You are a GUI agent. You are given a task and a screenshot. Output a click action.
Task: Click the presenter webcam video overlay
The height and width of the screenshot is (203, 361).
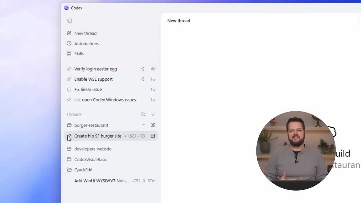pyautogui.click(x=296, y=151)
